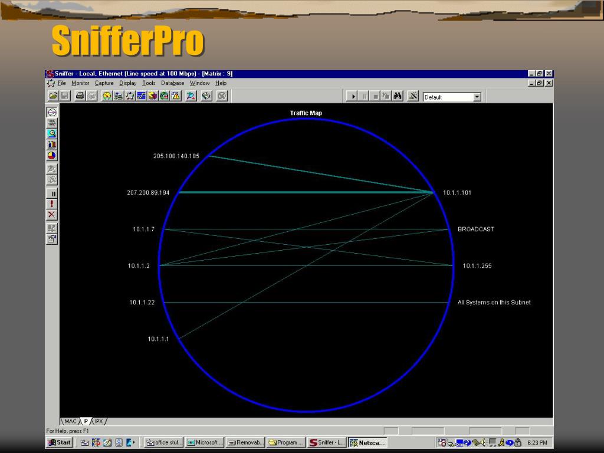Image resolution: width=604 pixels, height=453 pixels.
Task: Switch to the office stuf taskbar window
Action: pos(164,442)
